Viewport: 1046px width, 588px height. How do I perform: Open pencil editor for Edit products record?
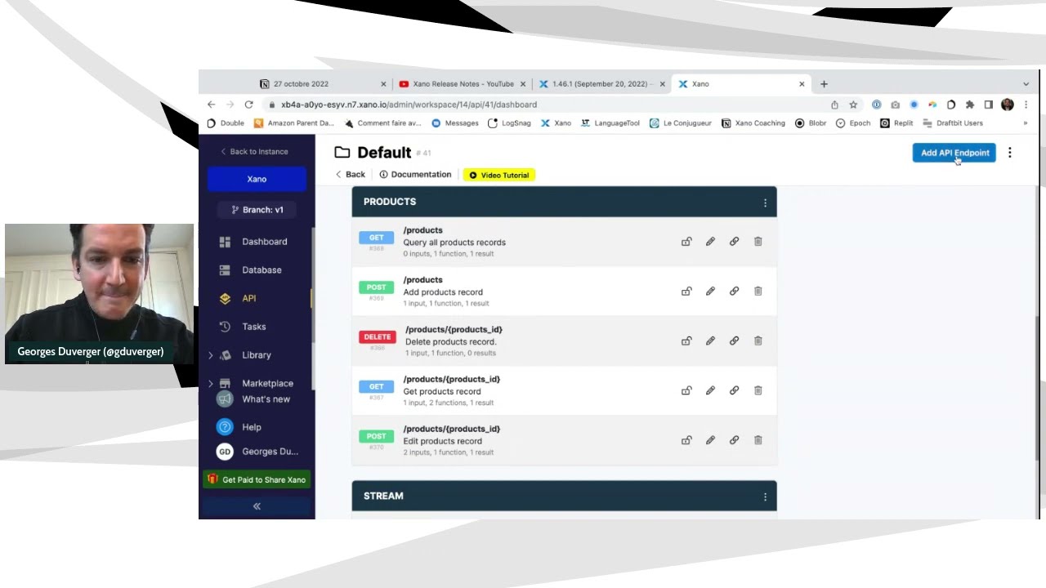point(710,440)
